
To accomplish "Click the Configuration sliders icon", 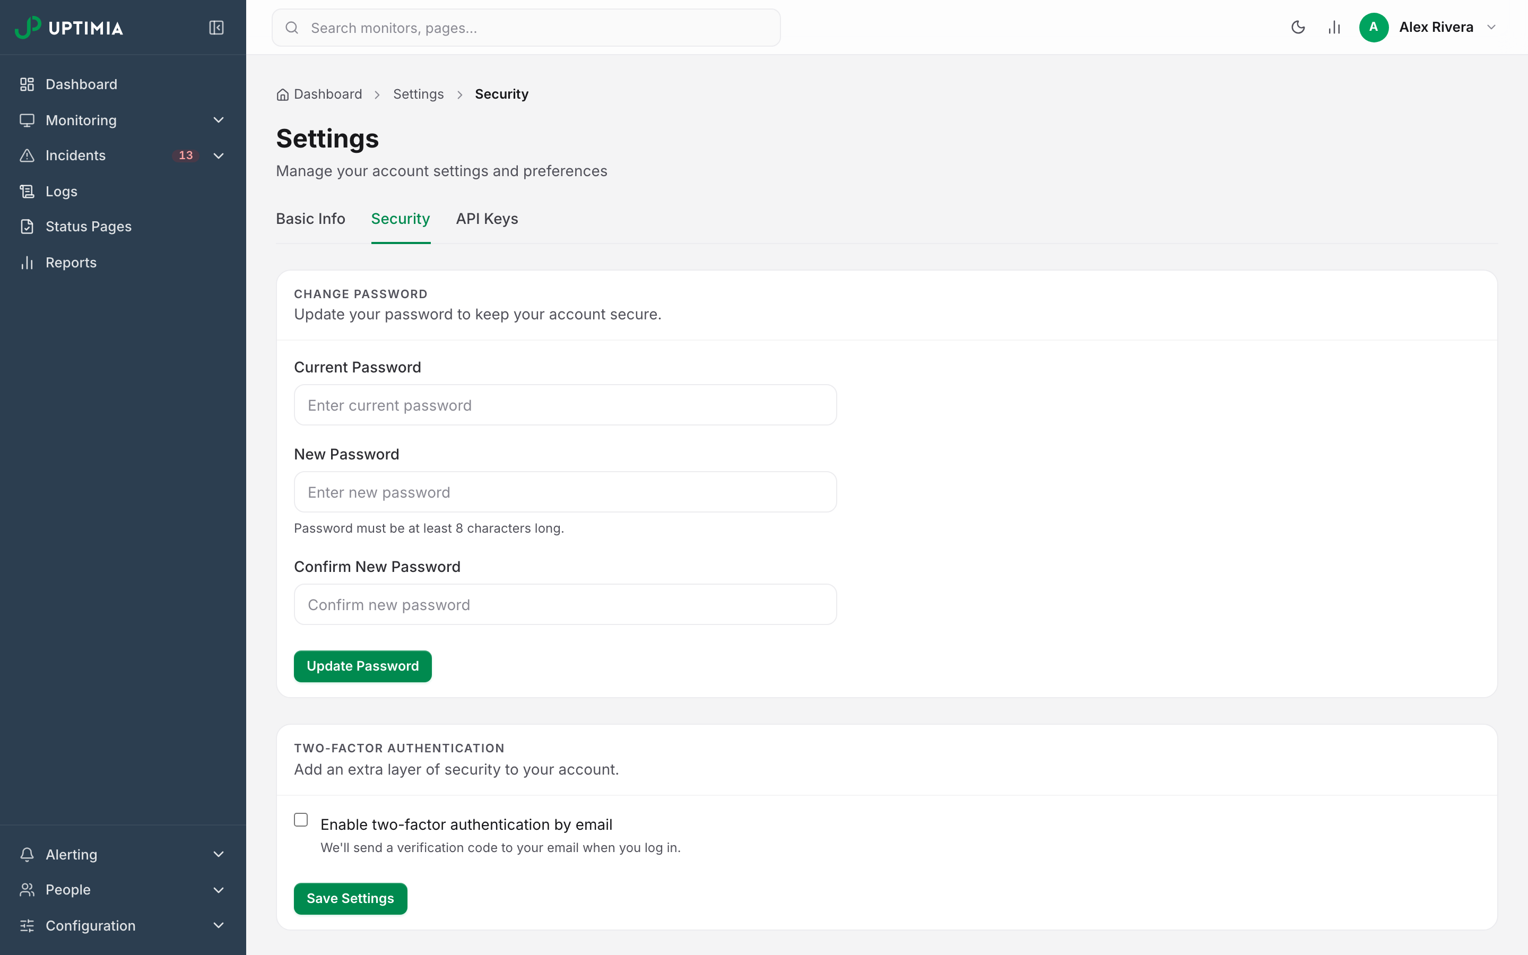I will tap(27, 925).
